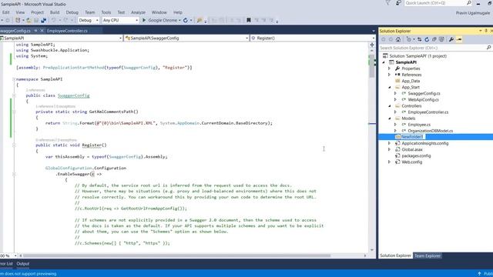Click the New Project toolbar icon
The height and width of the screenshot is (277, 493).
18,20
